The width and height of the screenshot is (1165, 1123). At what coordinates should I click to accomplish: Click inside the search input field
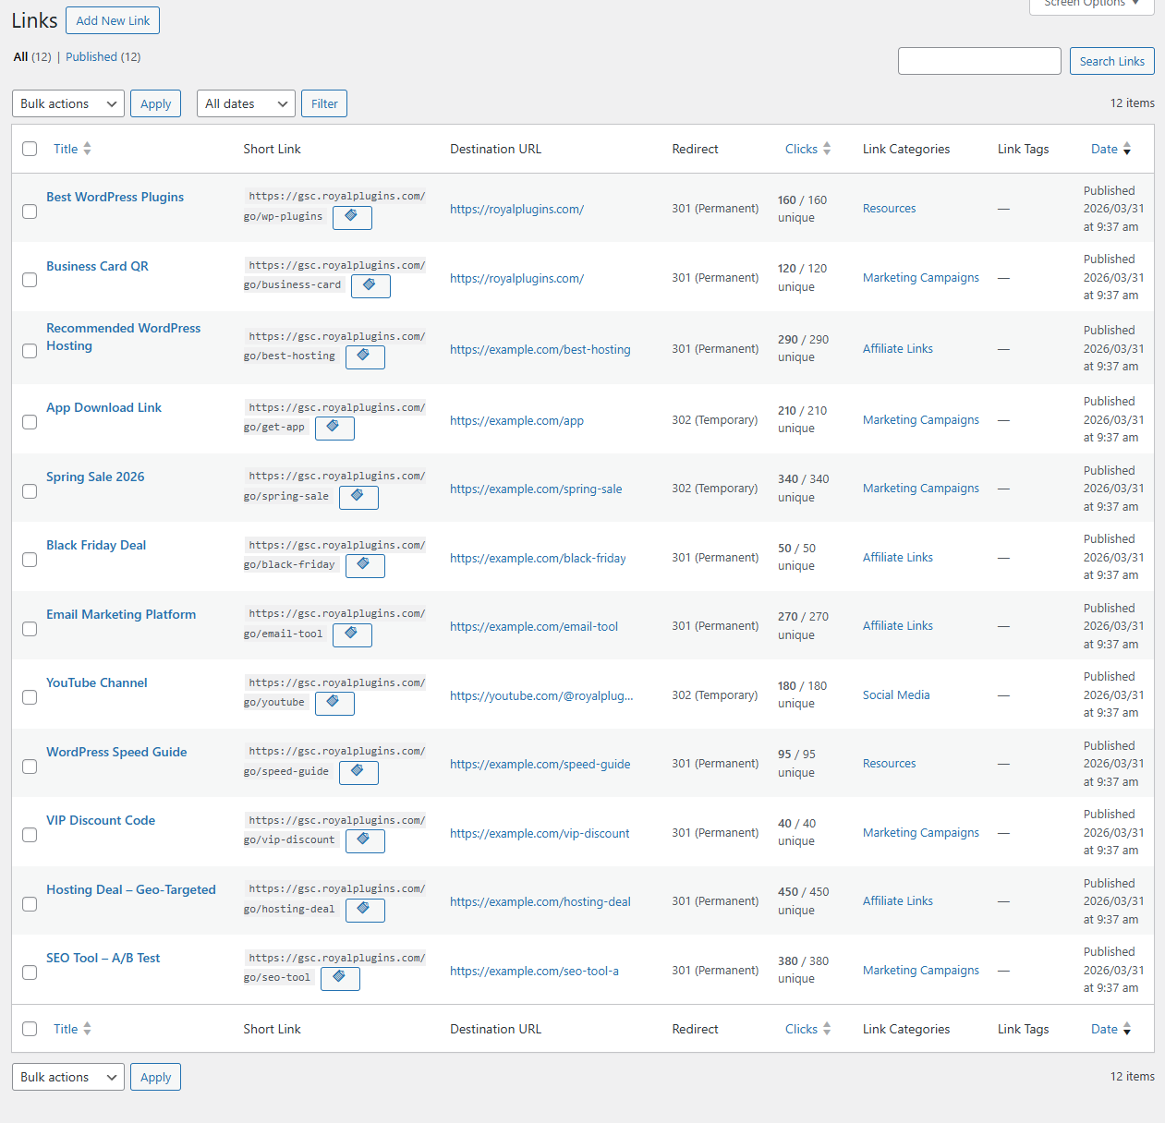pos(979,61)
